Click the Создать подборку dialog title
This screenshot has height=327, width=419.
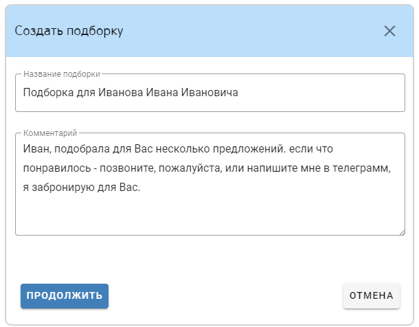[x=69, y=31]
